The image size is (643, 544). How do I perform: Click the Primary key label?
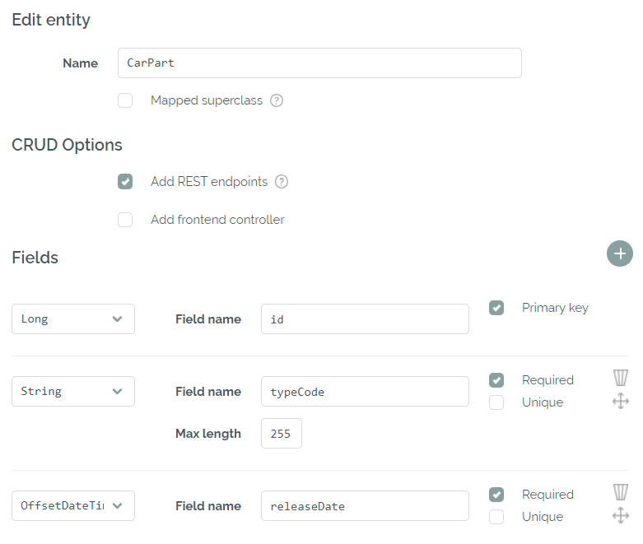coord(555,308)
